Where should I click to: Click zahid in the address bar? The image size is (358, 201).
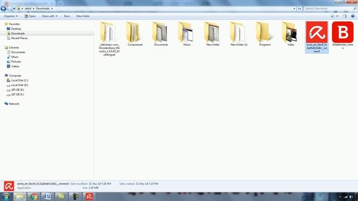click(28, 8)
